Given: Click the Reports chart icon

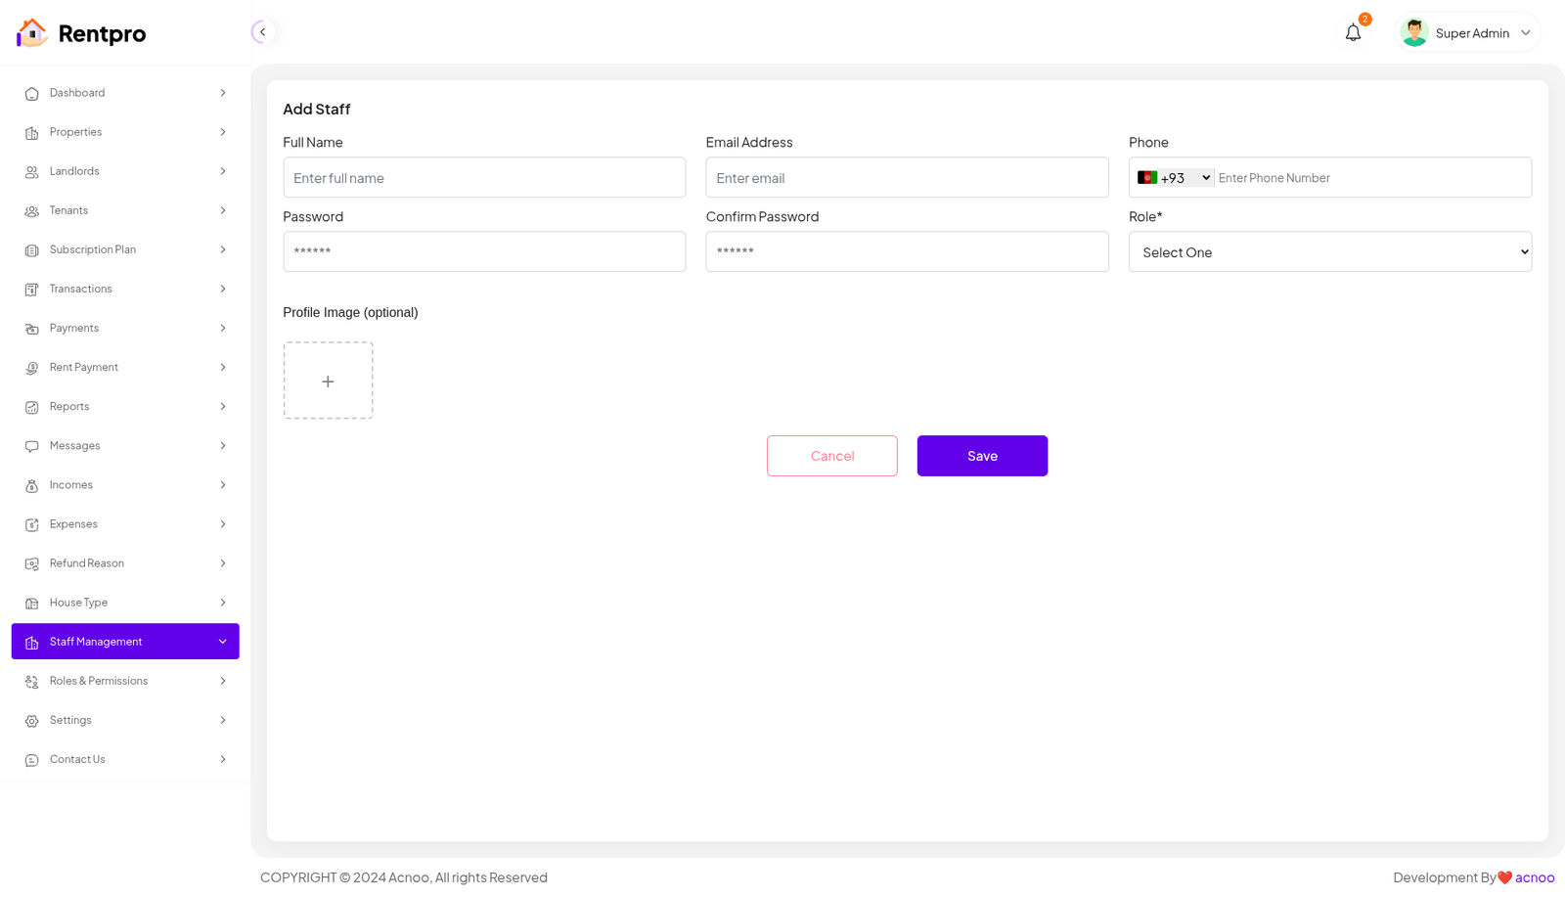Looking at the screenshot, I should click(31, 407).
